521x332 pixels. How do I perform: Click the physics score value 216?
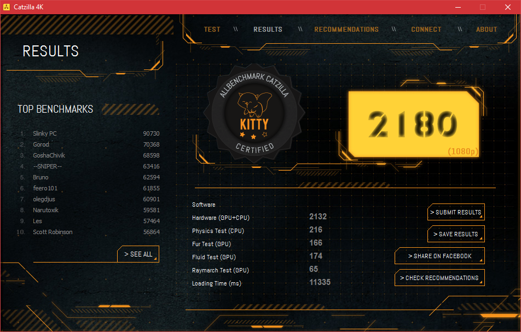click(316, 230)
